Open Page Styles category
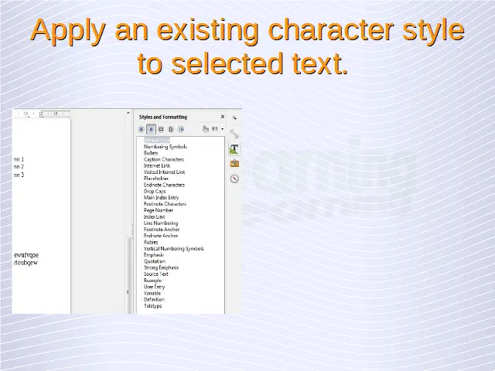Screen dimensions: 495x371 click(171, 129)
